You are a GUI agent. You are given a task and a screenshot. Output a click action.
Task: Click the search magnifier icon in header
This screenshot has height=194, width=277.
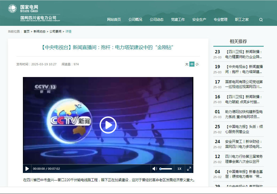pos(261,20)
